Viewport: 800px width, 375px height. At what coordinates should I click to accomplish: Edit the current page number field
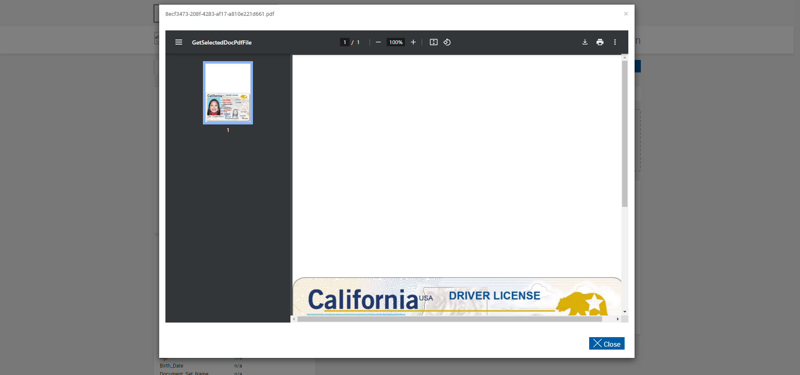(345, 42)
